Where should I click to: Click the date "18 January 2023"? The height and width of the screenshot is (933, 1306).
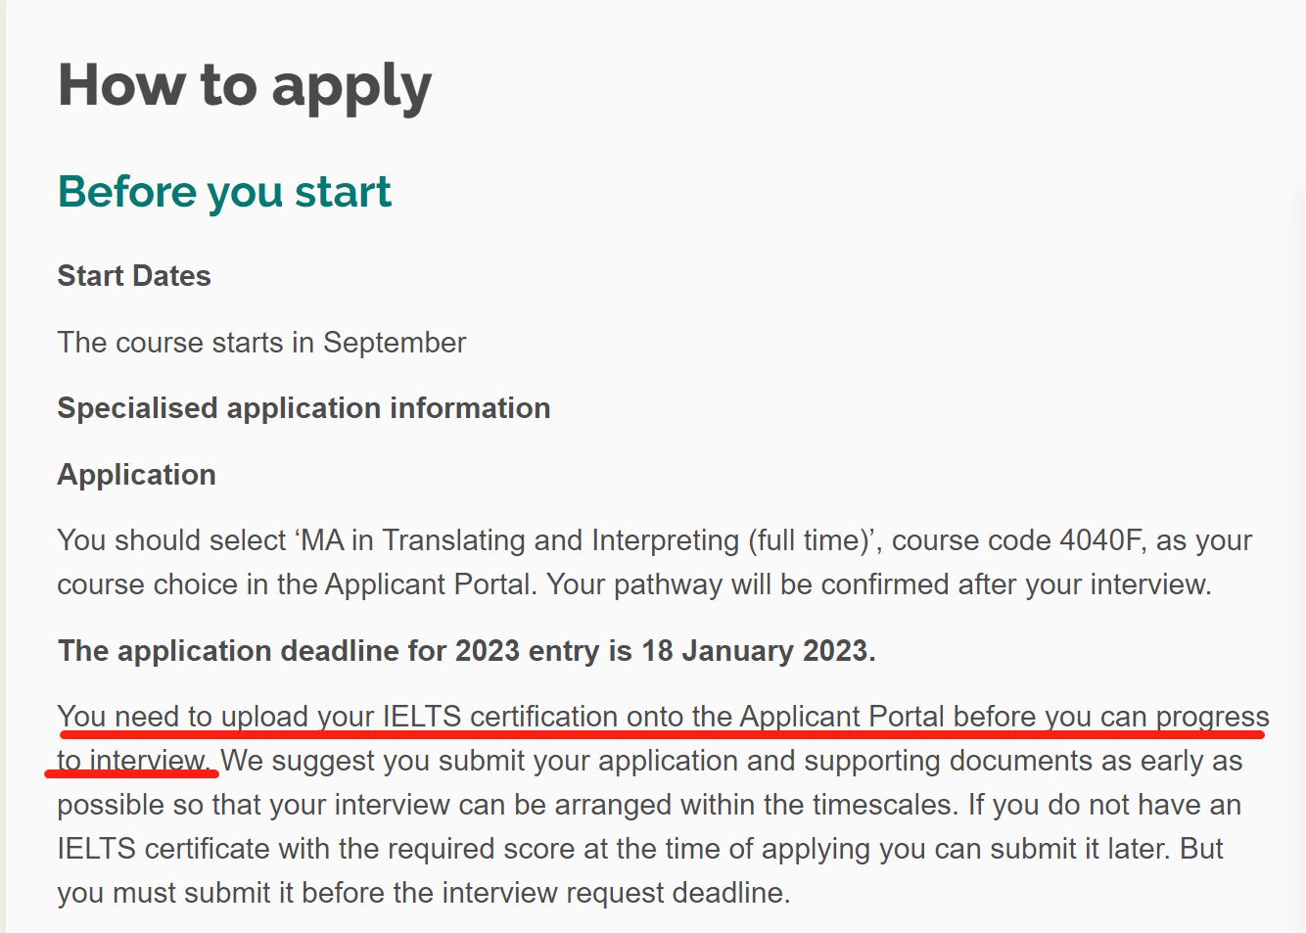click(755, 651)
